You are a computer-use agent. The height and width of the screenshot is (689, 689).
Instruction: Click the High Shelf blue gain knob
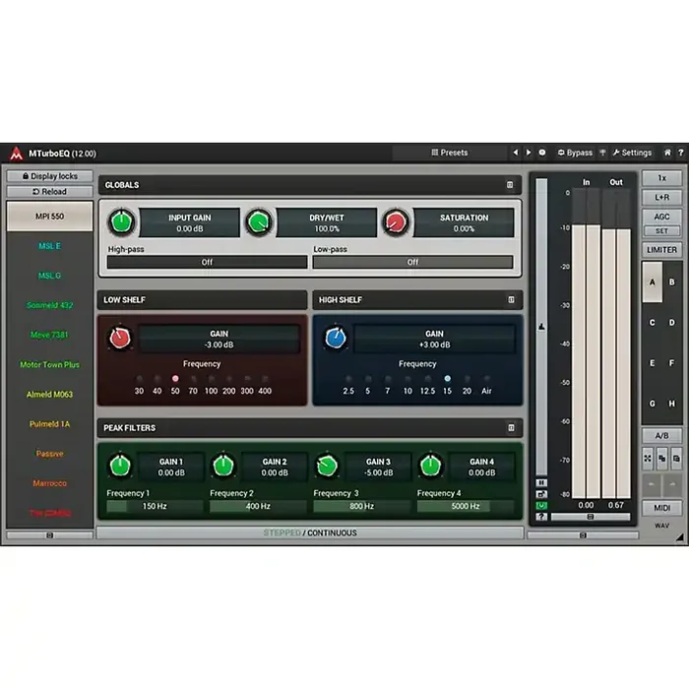pos(336,338)
